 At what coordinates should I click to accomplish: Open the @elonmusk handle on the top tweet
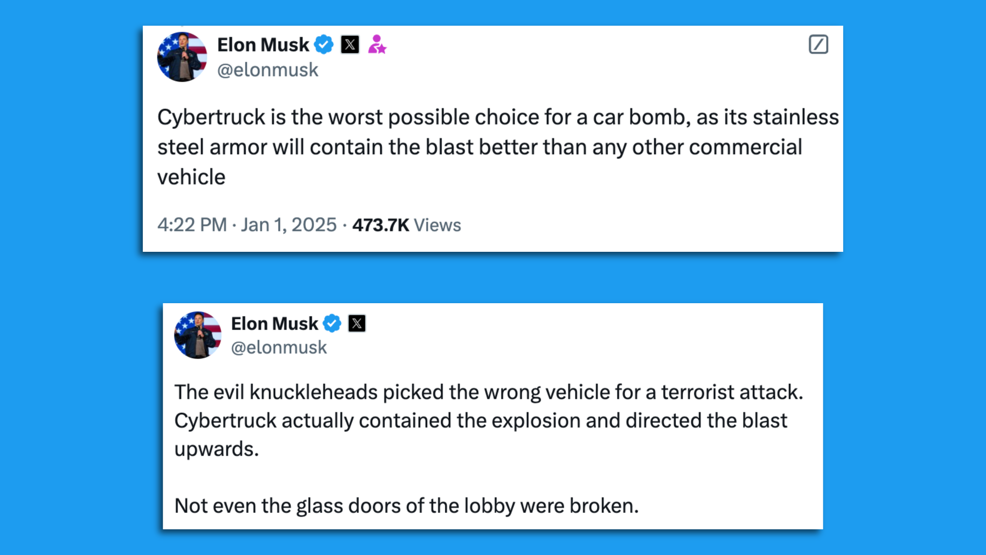(x=268, y=69)
